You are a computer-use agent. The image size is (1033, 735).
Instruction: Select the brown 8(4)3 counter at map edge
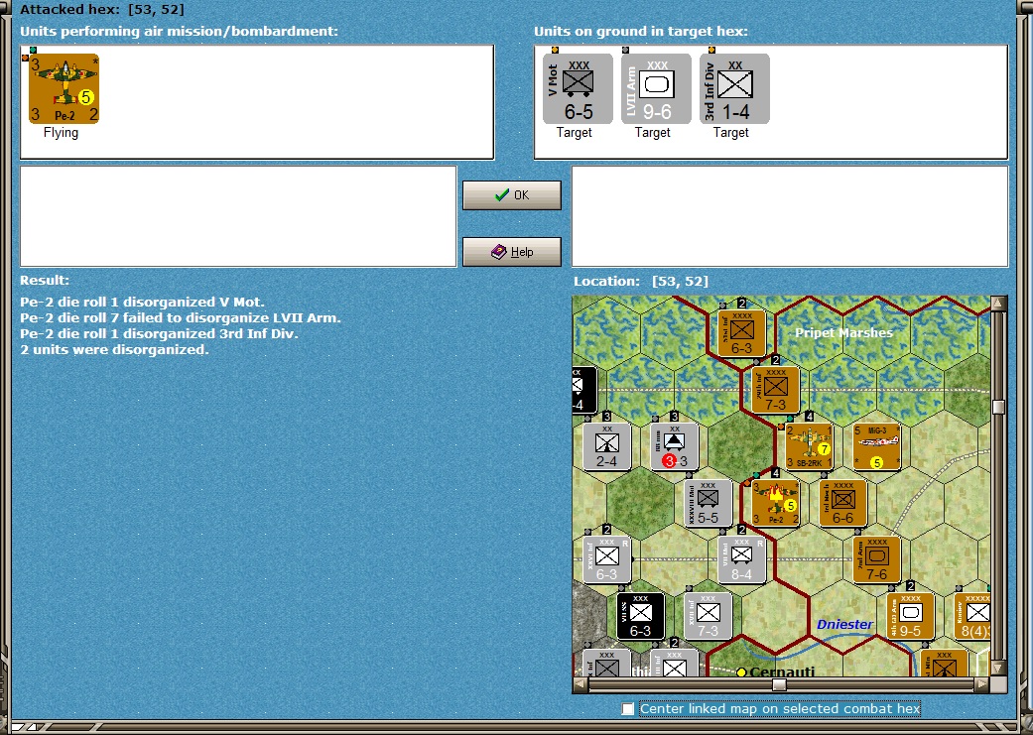[x=972, y=616]
